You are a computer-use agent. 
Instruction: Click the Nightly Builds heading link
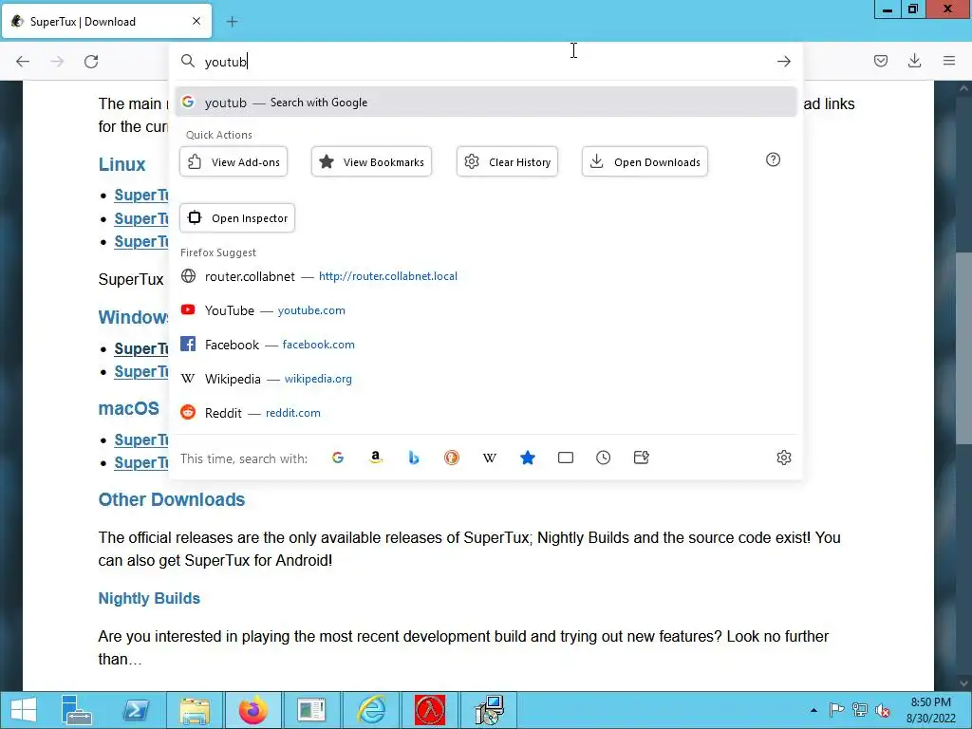pyautogui.click(x=149, y=598)
